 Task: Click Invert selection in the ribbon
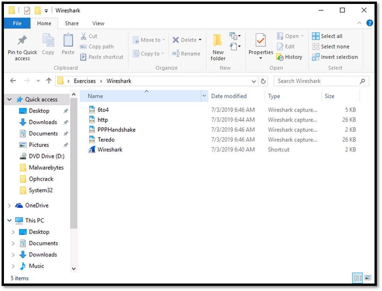point(335,57)
